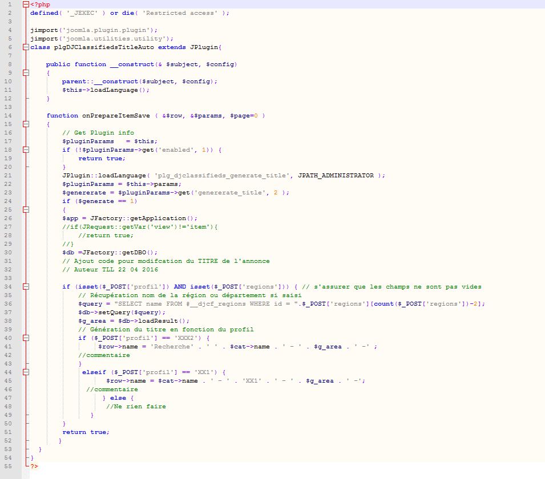Click the '$g_area = $db->loadResult()' statement
This screenshot has width=545, height=479.
click(134, 321)
